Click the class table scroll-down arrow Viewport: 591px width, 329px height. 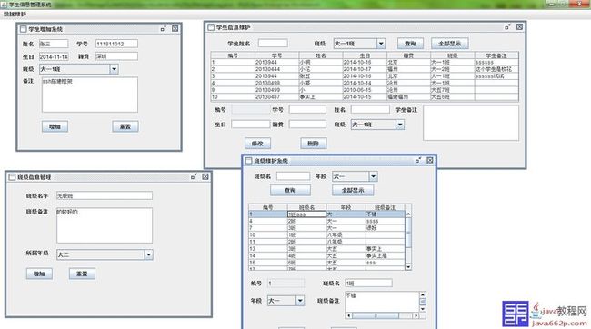[408, 267]
